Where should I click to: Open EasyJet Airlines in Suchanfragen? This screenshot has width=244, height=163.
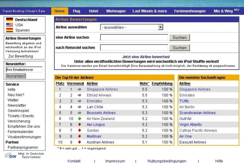193,142
